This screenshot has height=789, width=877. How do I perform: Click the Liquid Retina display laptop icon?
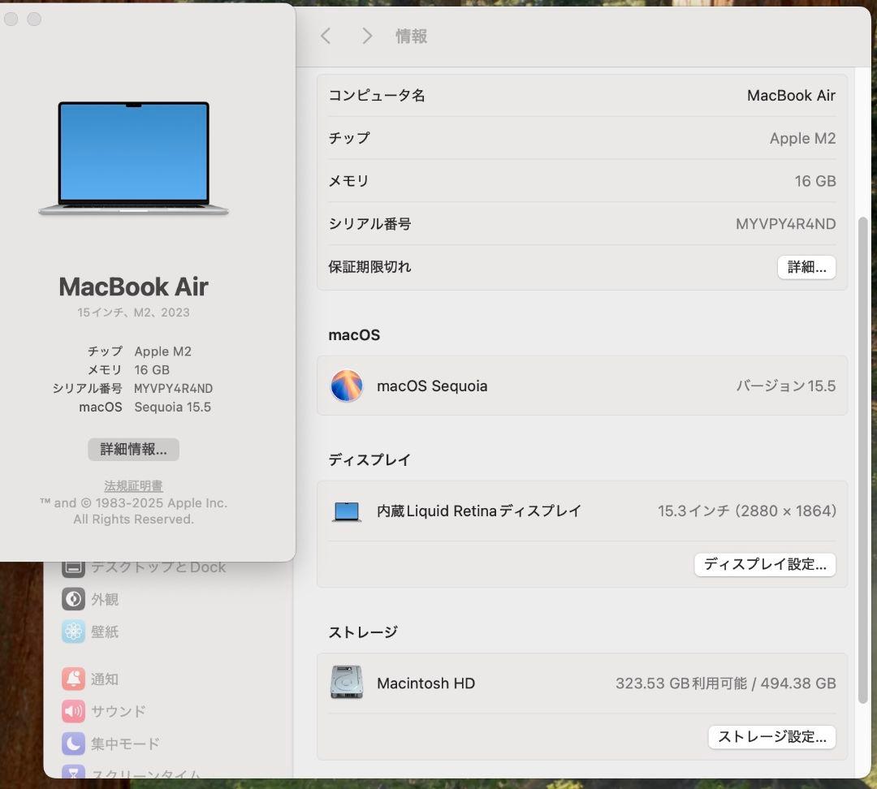tap(347, 511)
